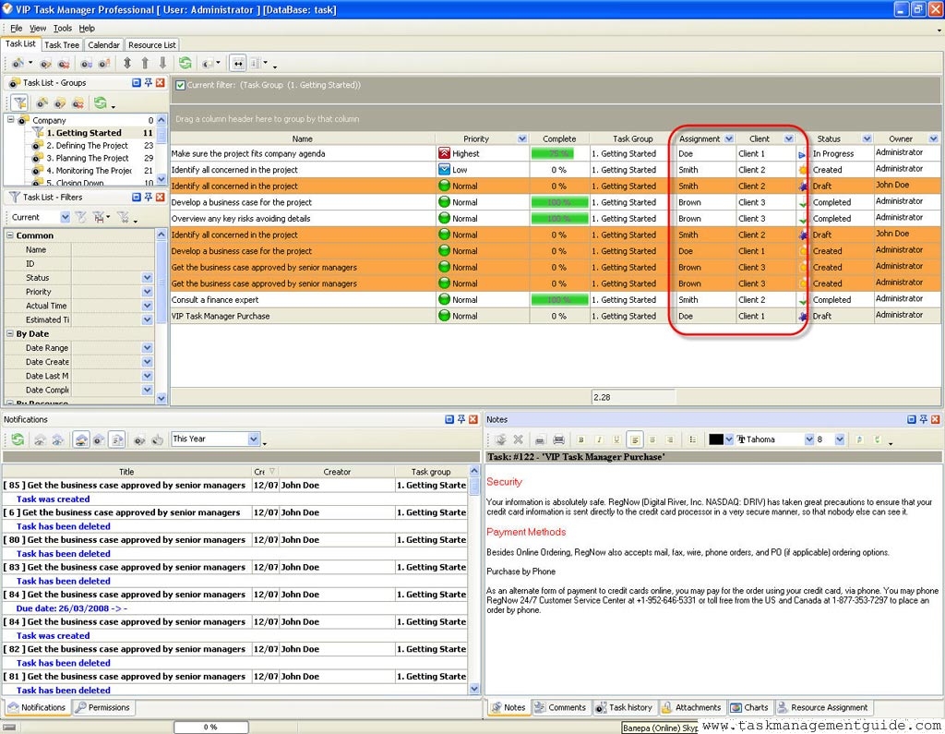Image resolution: width=945 pixels, height=734 pixels.
Task: Select the 'VIP Task Manager Purchase' task row
Action: click(x=555, y=316)
